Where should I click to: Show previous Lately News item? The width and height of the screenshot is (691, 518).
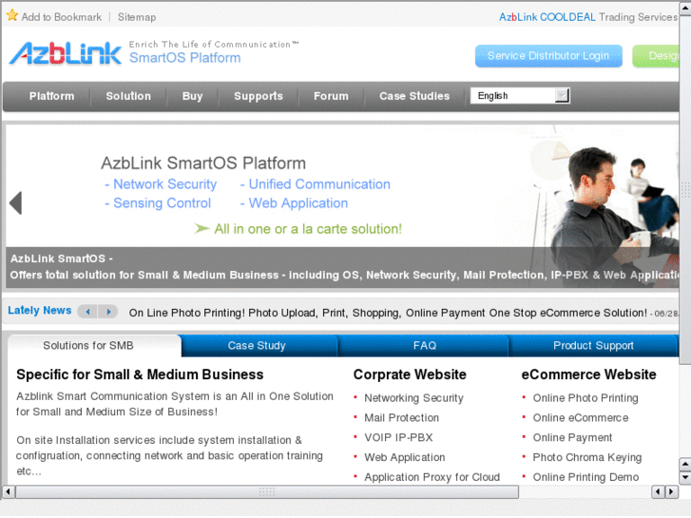click(x=87, y=312)
